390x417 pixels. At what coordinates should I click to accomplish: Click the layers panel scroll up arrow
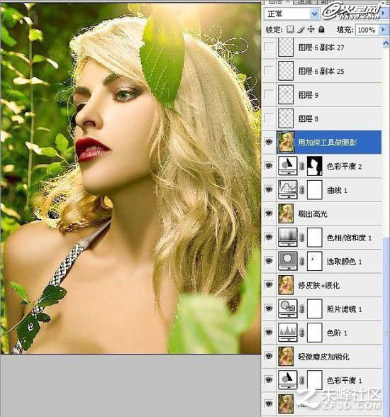tap(386, 43)
